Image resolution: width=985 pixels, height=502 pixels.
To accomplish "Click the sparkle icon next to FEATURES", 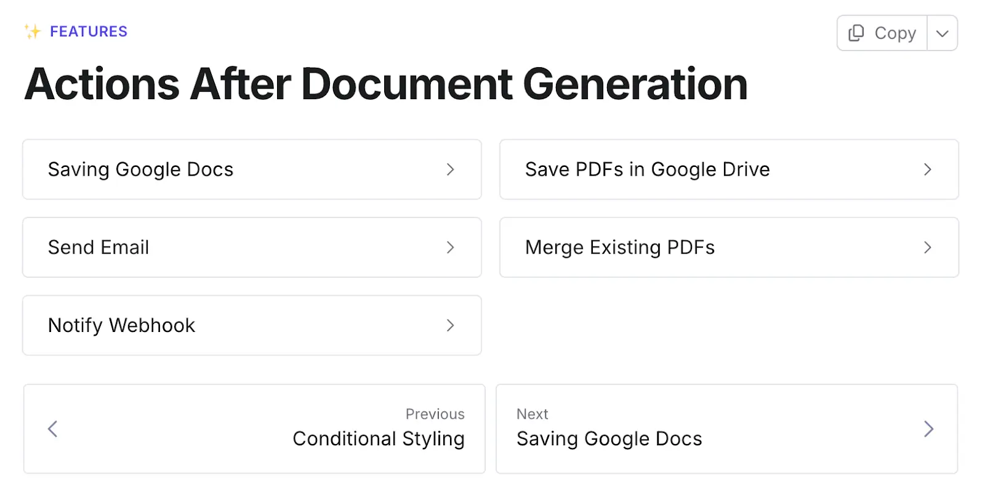I will [33, 31].
